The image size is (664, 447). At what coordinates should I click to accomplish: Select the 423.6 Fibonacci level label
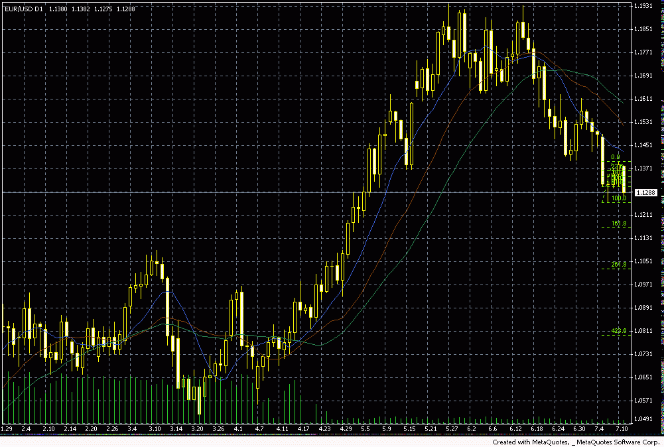[x=619, y=331]
